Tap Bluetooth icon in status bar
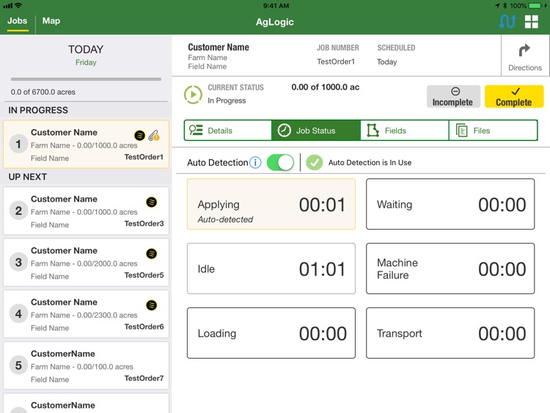This screenshot has width=550, height=413. pyautogui.click(x=505, y=6)
